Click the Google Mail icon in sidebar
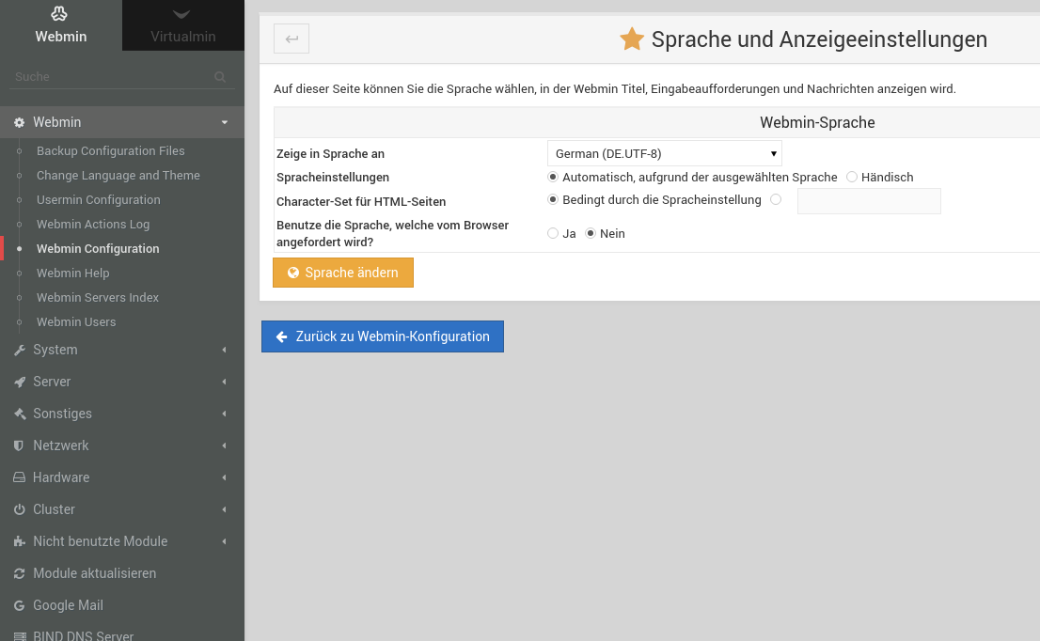This screenshot has height=641, width=1040. coord(19,605)
